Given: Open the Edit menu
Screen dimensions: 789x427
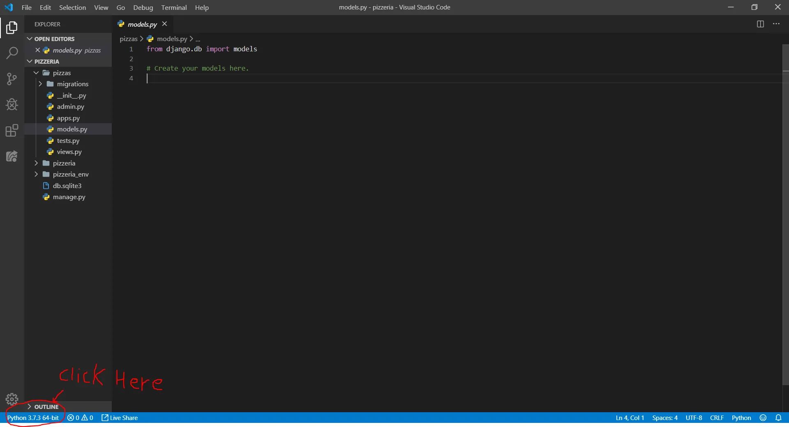Looking at the screenshot, I should coord(45,7).
